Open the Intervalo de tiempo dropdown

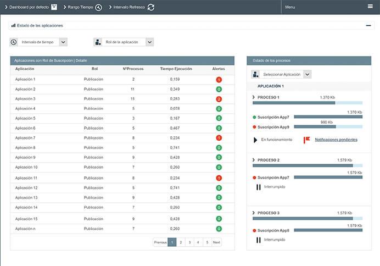pyautogui.click(x=63, y=42)
